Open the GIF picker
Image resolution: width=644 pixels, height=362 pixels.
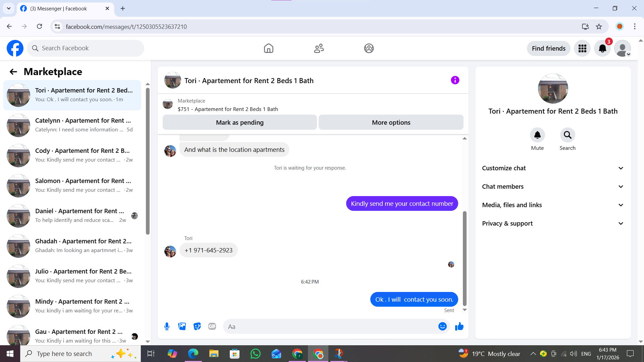coord(212,326)
